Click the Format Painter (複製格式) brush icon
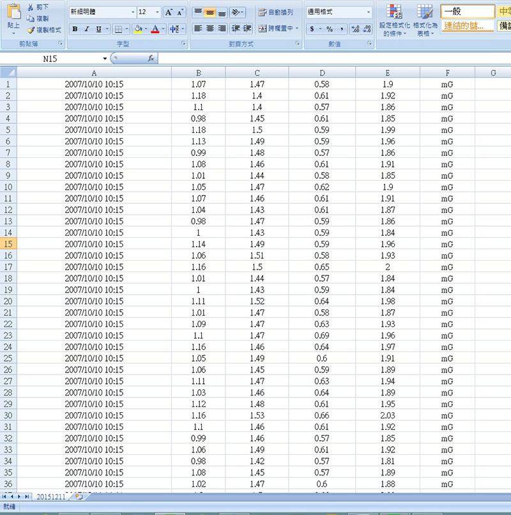Image resolution: width=511 pixels, height=515 pixels. point(31,30)
